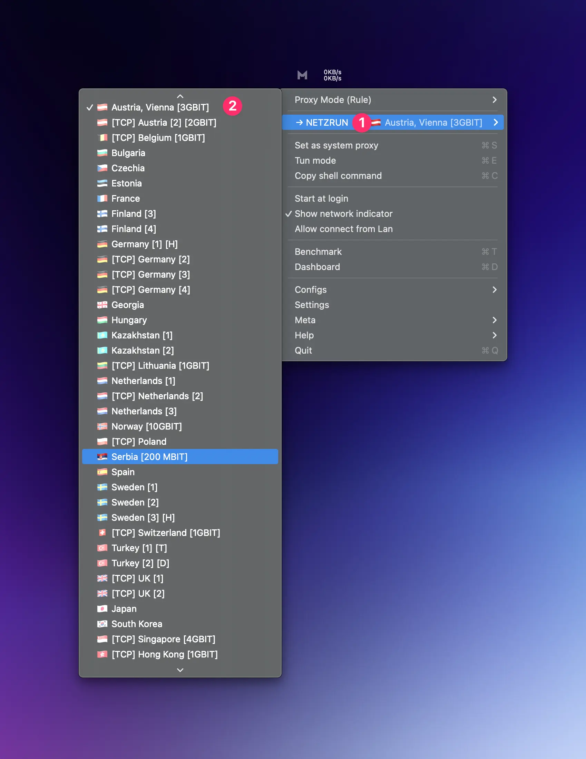
Task: Toggle Show network indicator option
Action: [x=343, y=214]
